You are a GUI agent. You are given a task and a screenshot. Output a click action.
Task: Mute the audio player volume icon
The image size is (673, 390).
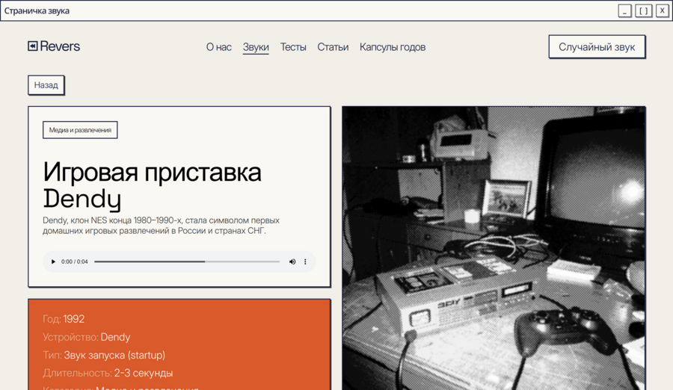(292, 261)
